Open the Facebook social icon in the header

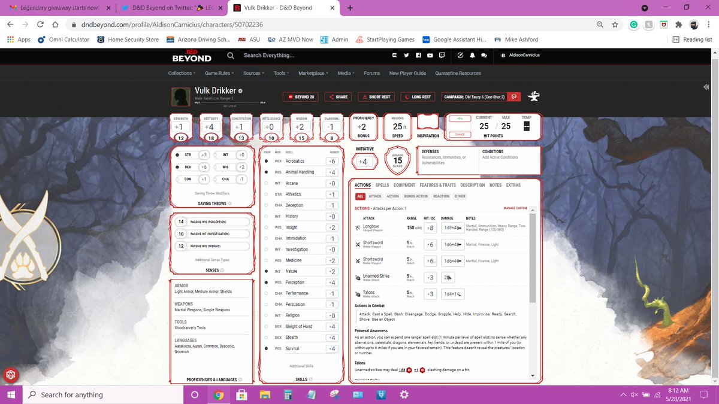pos(418,55)
